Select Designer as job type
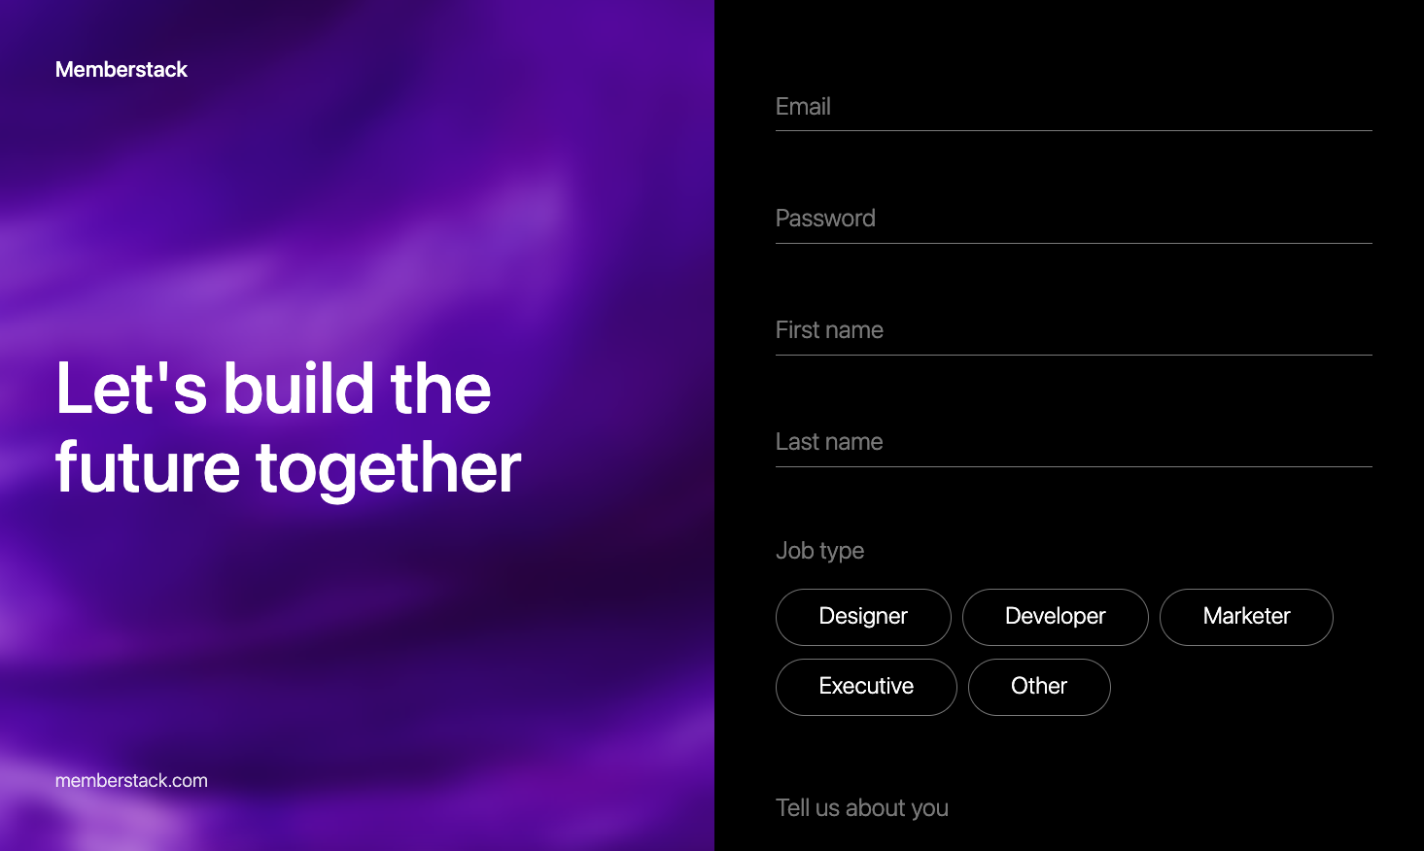 (x=863, y=616)
